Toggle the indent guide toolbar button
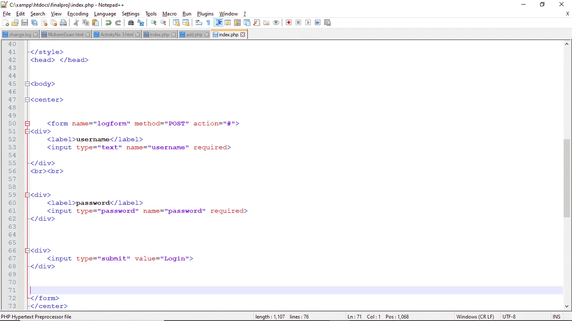Screen dimensions: 572x321 click(x=218, y=23)
